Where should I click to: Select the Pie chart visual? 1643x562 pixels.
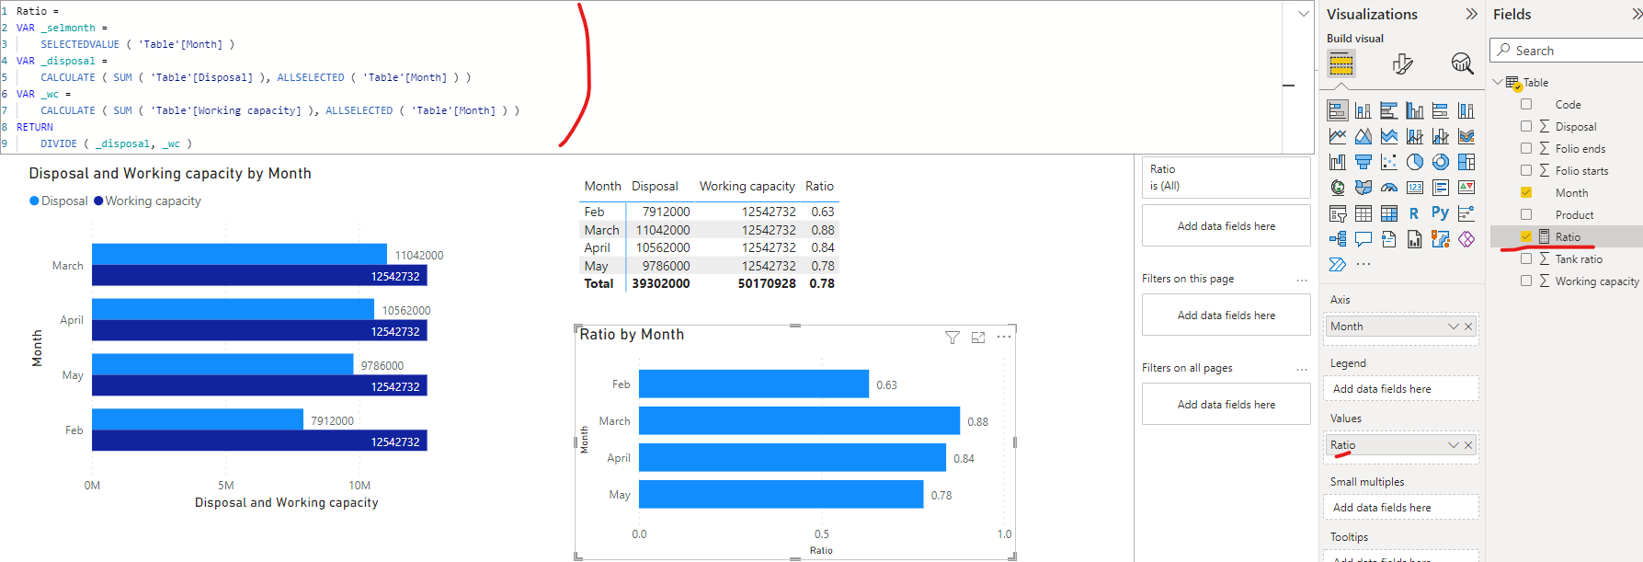[1415, 162]
